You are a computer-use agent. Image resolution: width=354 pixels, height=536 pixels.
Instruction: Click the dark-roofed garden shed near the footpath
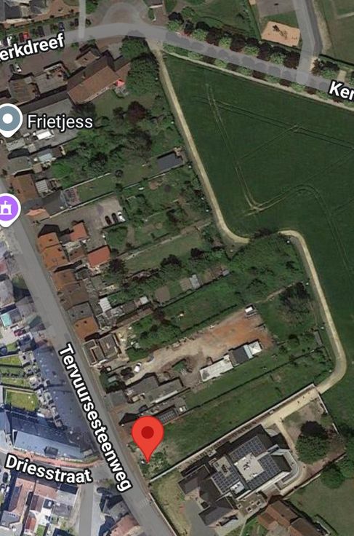(x=169, y=162)
